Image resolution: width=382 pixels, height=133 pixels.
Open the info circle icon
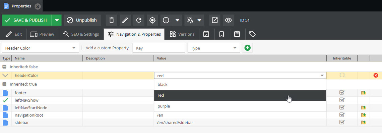coord(166,20)
